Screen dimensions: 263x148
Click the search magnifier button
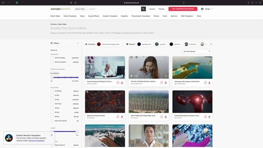point(143,9)
